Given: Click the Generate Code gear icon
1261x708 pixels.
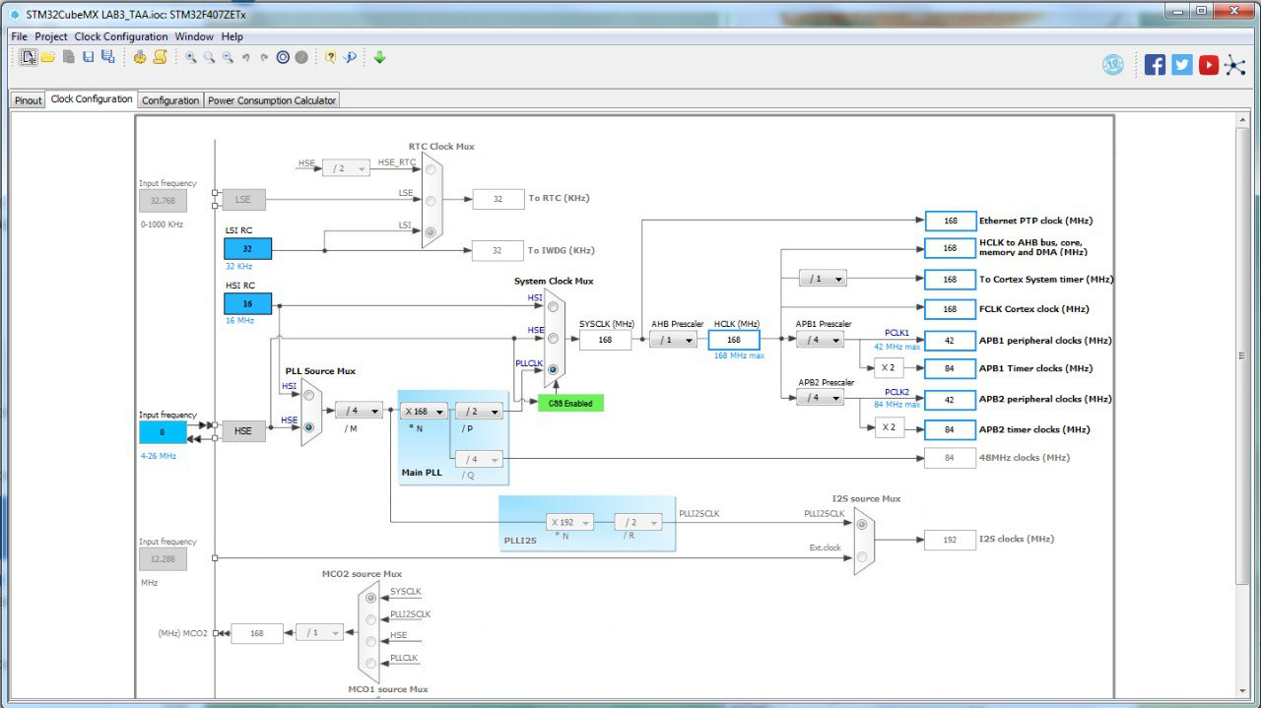Looking at the screenshot, I should pyautogui.click(x=140, y=57).
